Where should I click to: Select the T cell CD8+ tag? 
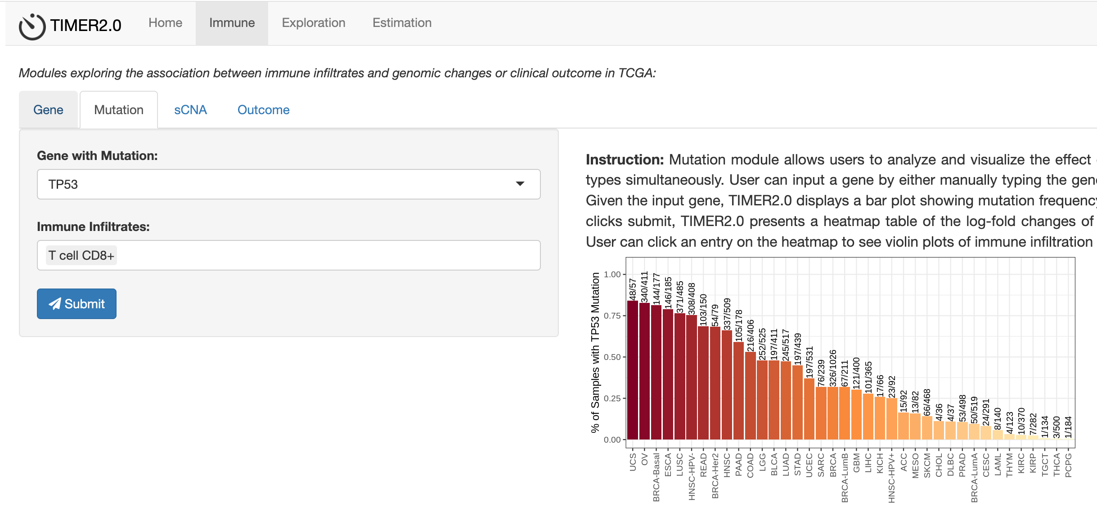[x=81, y=255]
